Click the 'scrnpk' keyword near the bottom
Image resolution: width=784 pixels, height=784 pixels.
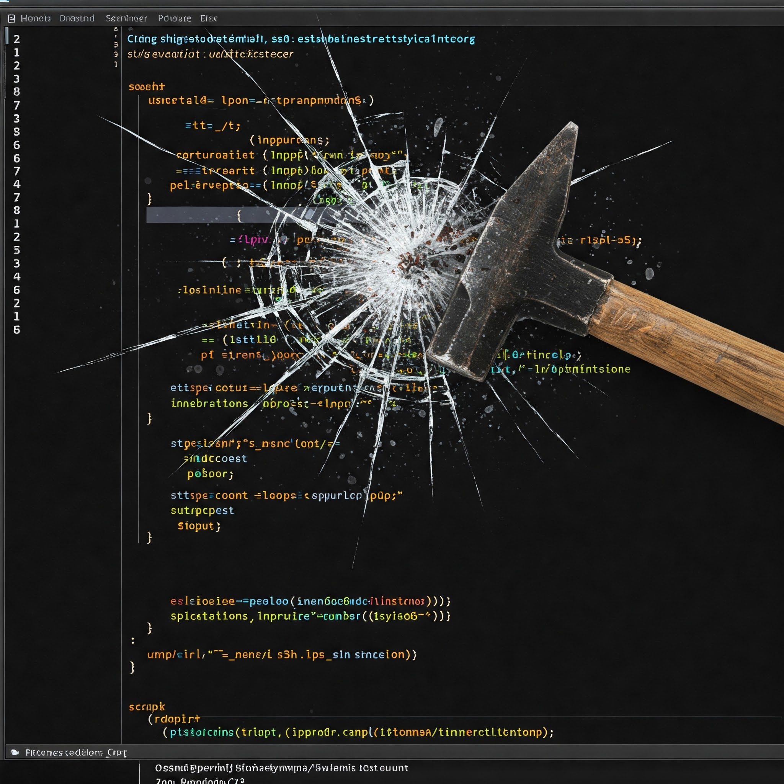point(147,707)
